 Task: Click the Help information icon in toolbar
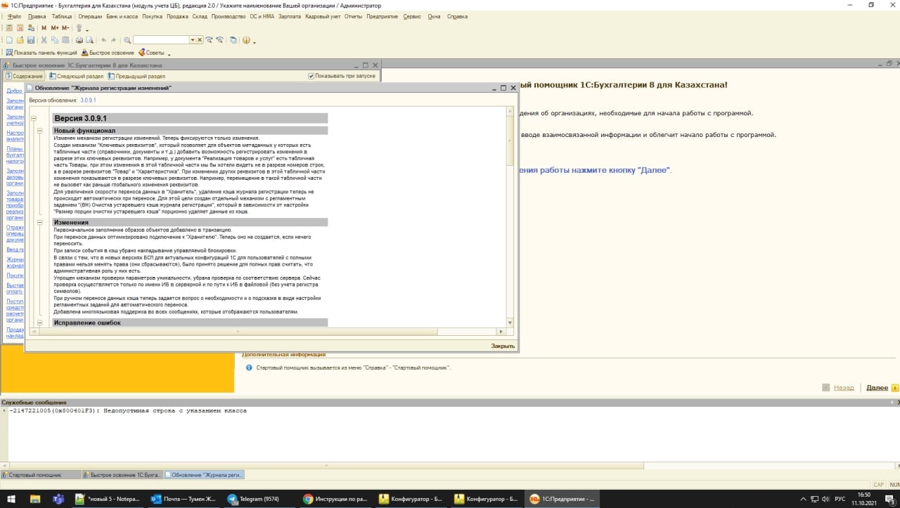point(246,40)
